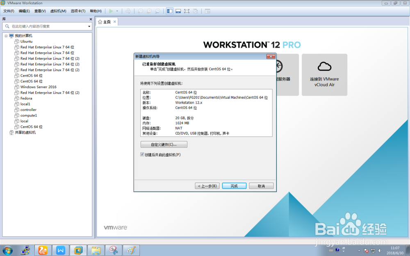Select the compute1 virtual machine
Viewport: 410px width, 256px height.
[x=29, y=116]
